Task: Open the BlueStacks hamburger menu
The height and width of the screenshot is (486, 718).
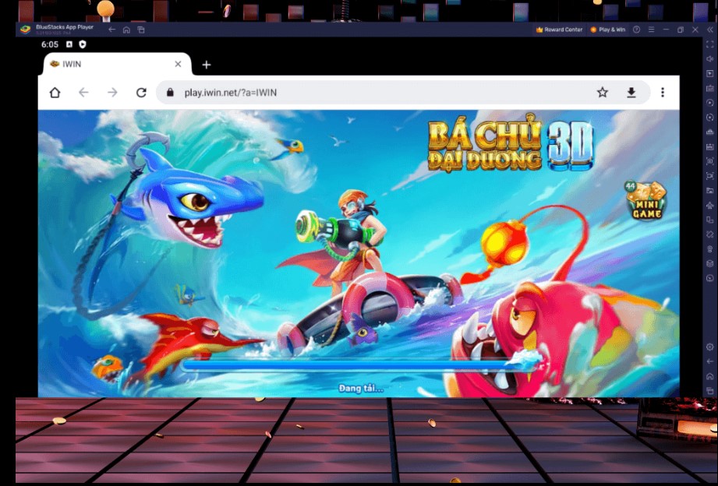Action: click(x=652, y=29)
